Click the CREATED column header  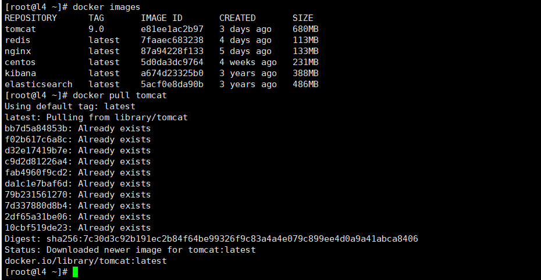pyautogui.click(x=237, y=18)
